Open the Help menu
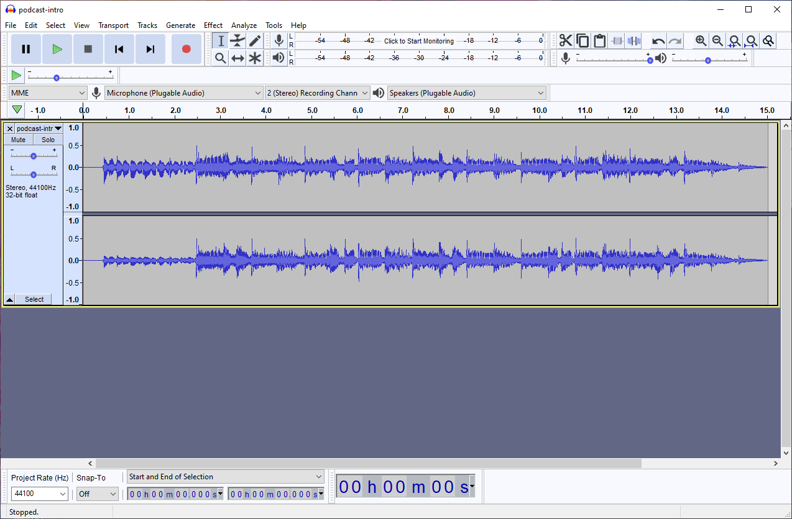 298,25
